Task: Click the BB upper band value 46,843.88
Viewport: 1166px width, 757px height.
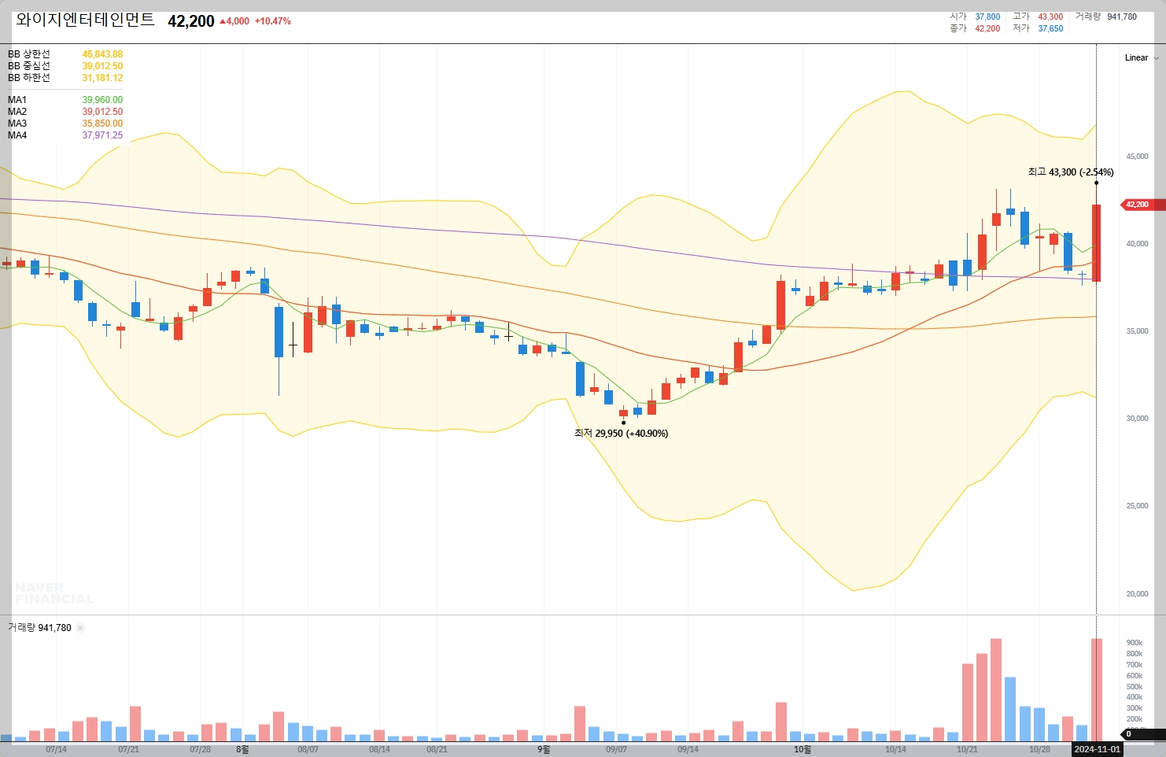Action: pos(102,54)
